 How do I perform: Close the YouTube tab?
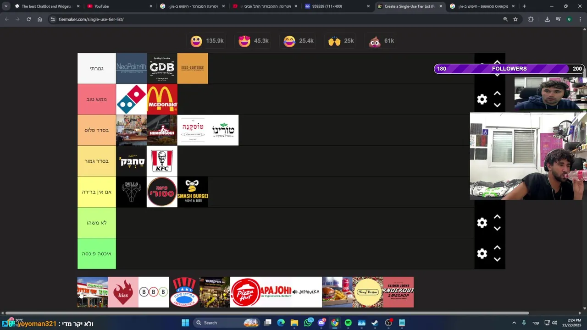151,6
